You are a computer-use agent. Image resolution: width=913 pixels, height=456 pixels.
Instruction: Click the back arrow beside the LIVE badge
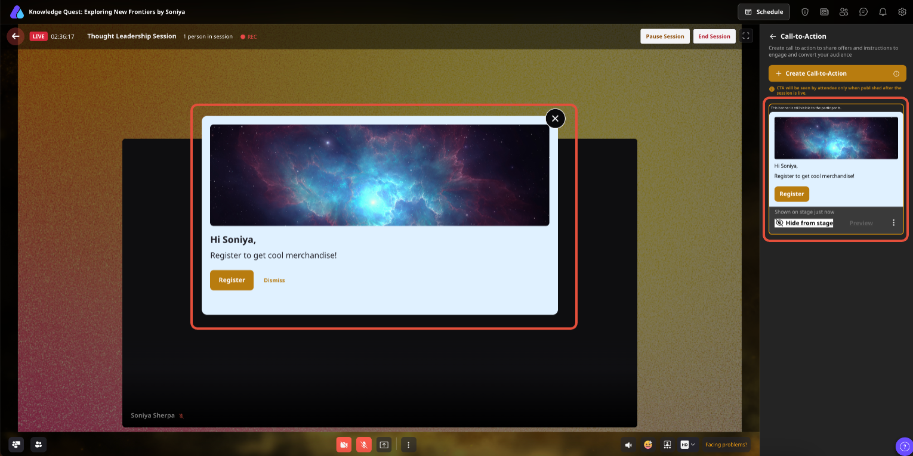coord(16,36)
